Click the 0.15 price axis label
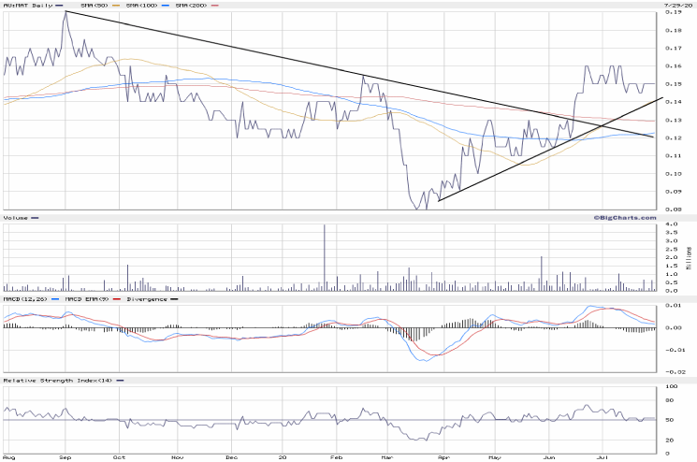697x462 pixels. [x=674, y=84]
